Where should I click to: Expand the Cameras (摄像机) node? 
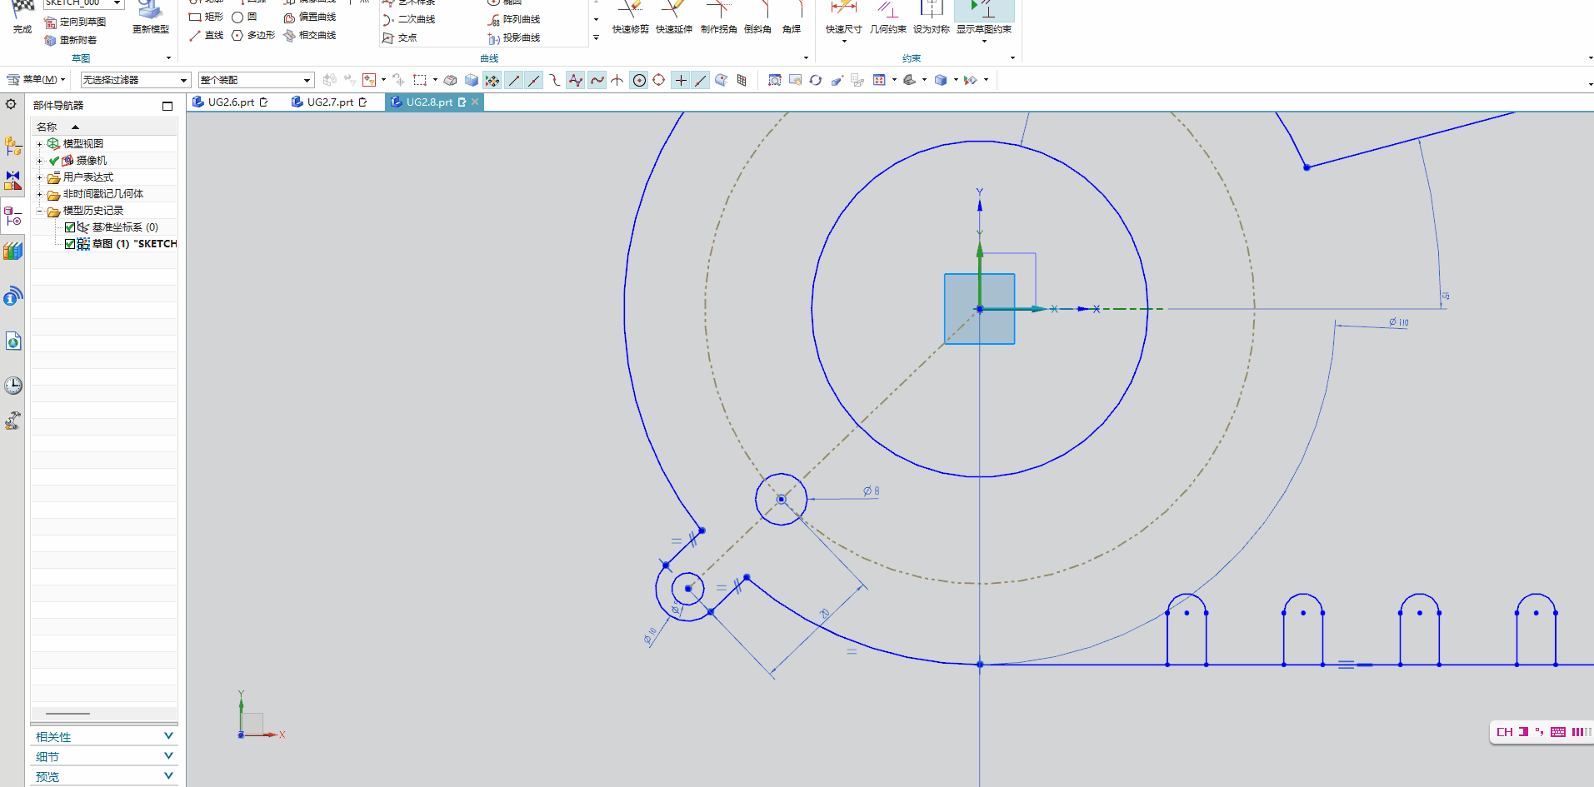coord(39,161)
